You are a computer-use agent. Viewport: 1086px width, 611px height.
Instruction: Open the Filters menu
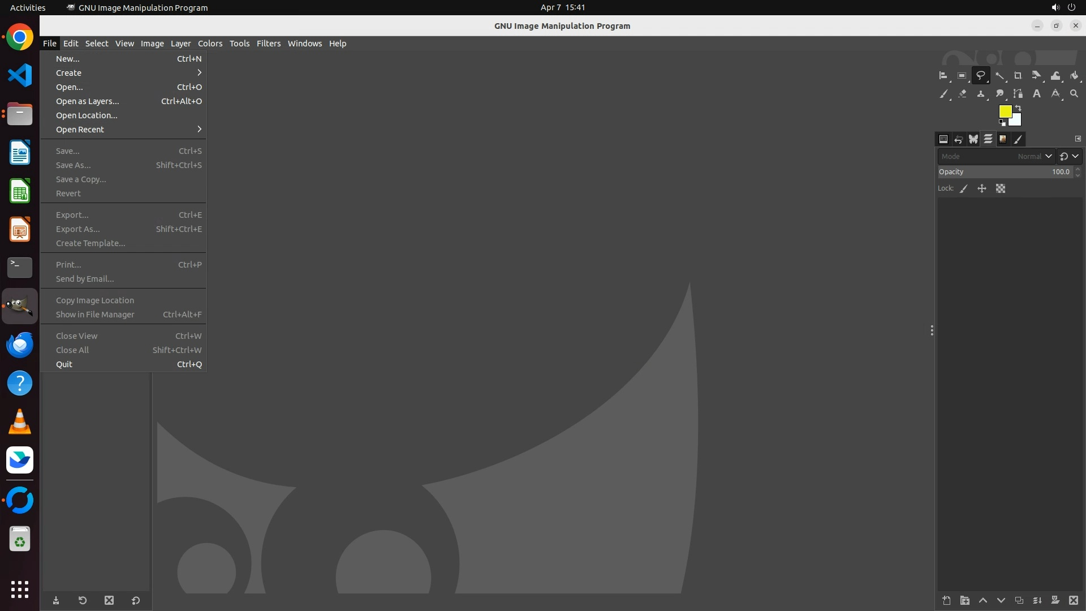click(x=268, y=44)
